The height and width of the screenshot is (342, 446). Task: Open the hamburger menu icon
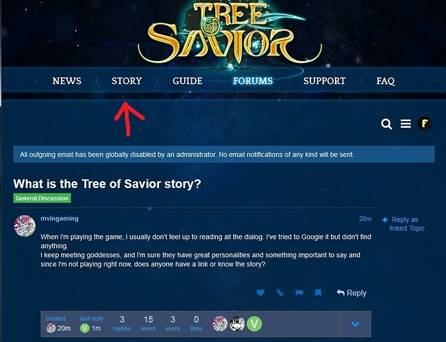[406, 124]
